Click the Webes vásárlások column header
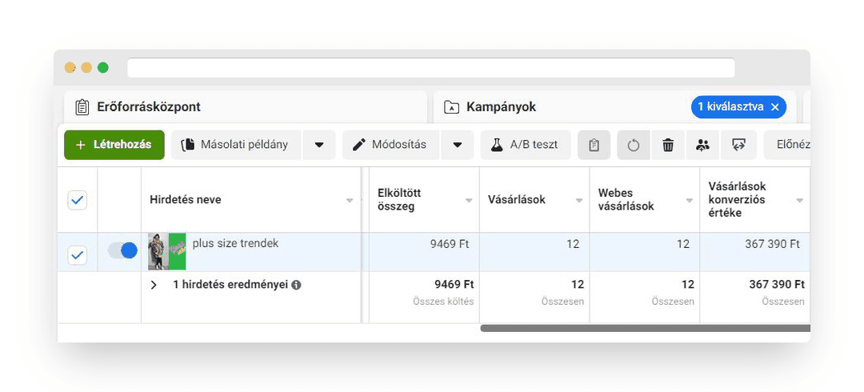 645,199
